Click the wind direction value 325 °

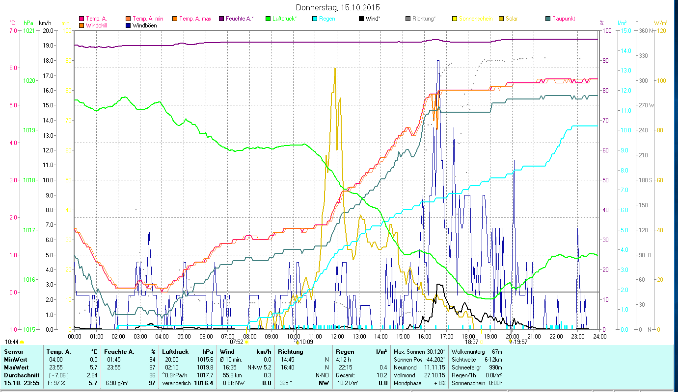pos(286,383)
